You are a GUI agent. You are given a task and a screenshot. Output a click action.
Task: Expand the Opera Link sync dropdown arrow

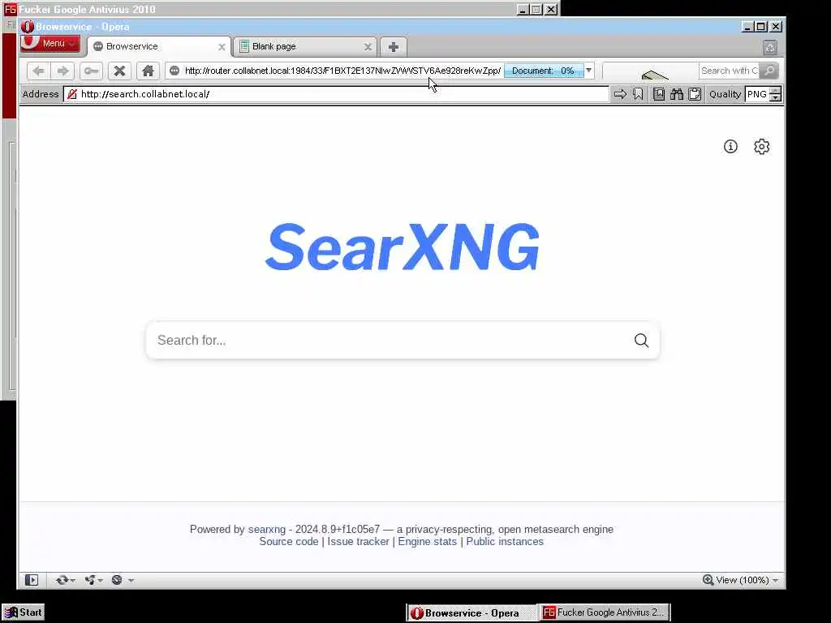pyautogui.click(x=72, y=581)
